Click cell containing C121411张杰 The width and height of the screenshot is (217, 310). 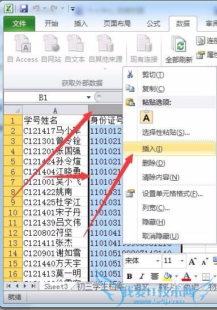(56, 243)
